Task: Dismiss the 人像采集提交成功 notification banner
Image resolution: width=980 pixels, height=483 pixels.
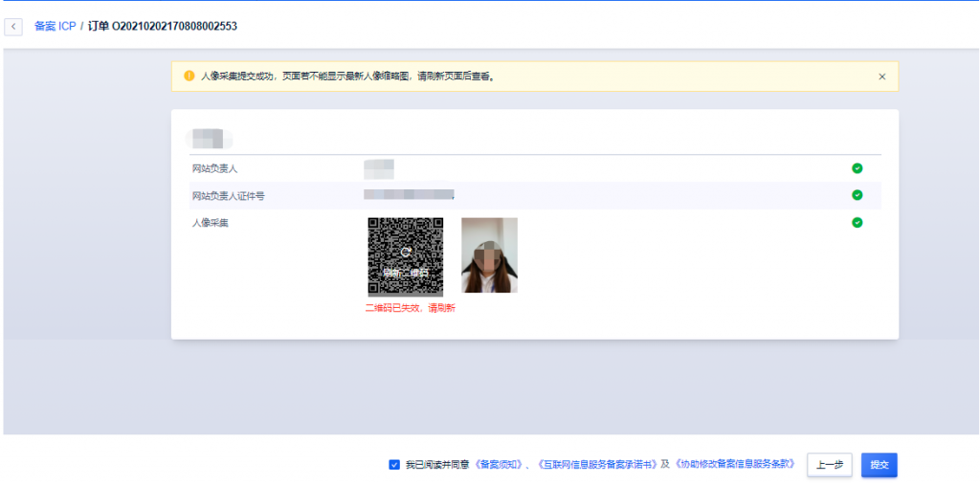Action: click(x=881, y=77)
